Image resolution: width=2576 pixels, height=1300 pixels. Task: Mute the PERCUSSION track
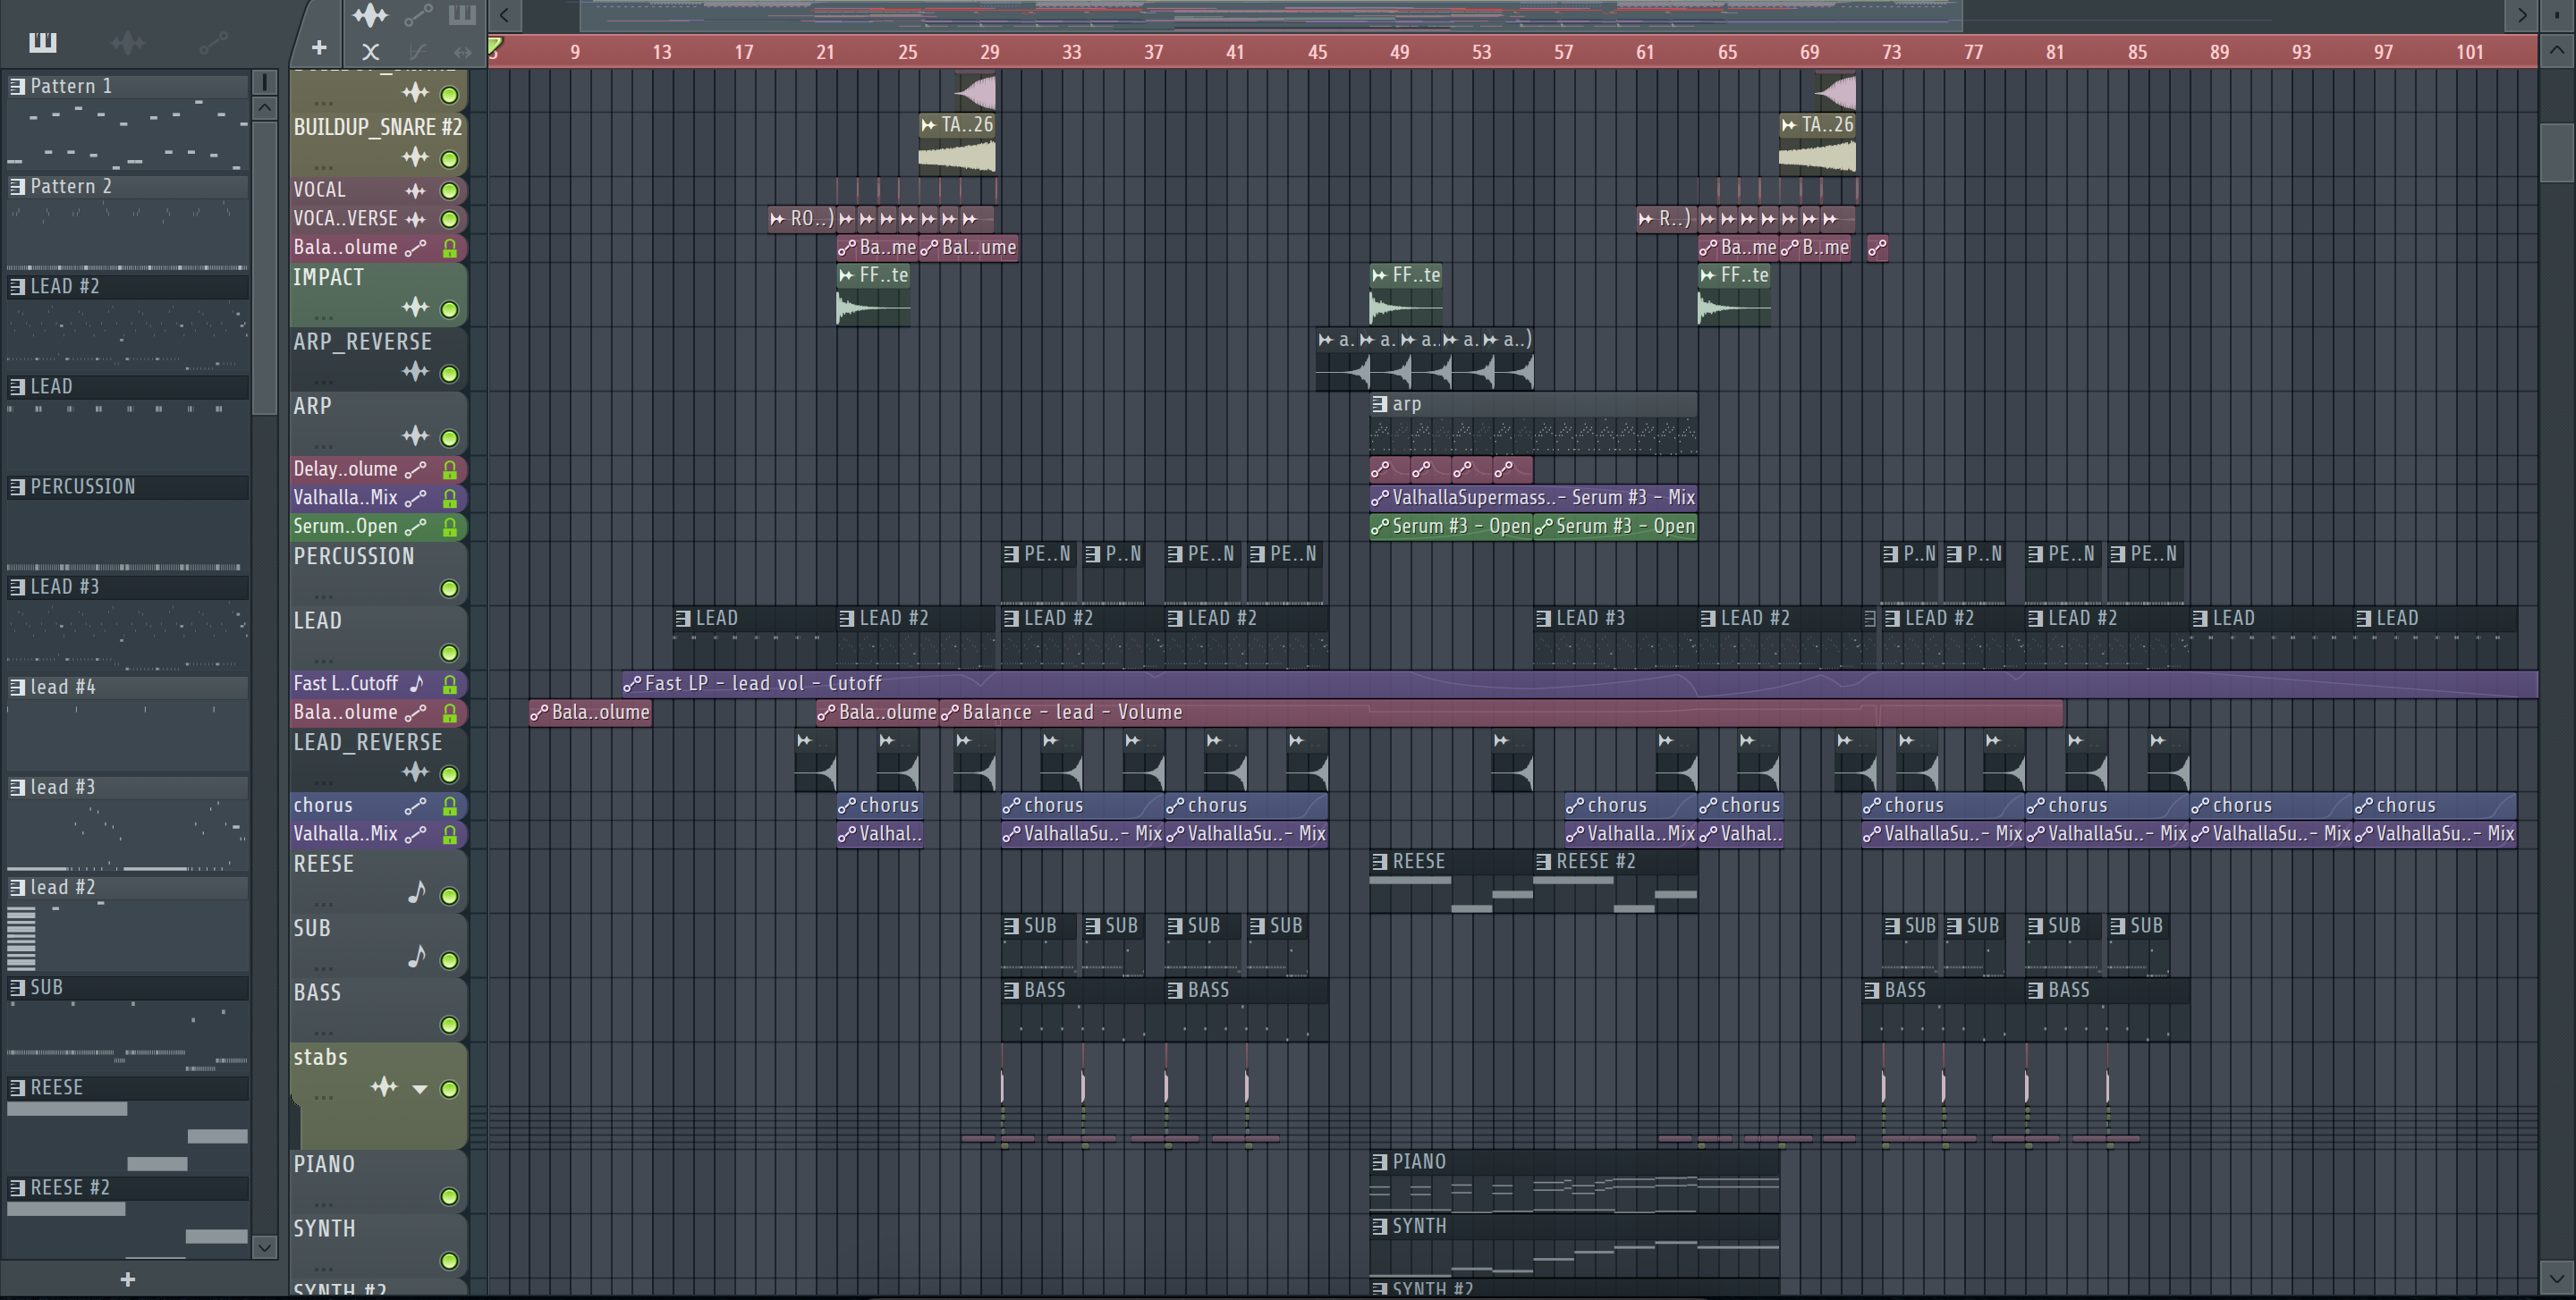click(x=450, y=588)
